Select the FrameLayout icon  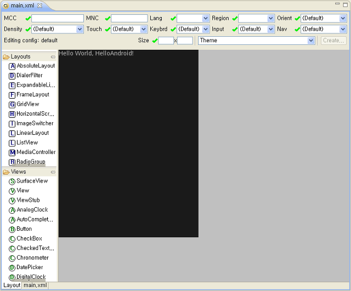tap(12, 95)
